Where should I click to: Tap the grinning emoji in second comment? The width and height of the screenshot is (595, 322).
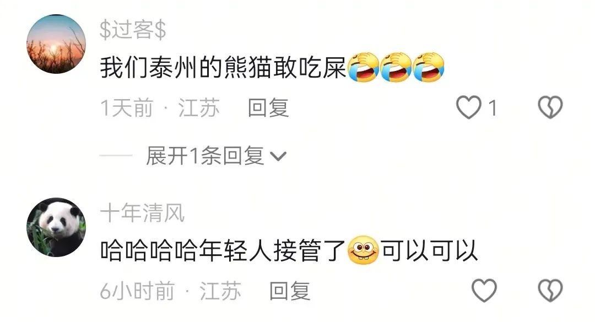click(x=363, y=250)
